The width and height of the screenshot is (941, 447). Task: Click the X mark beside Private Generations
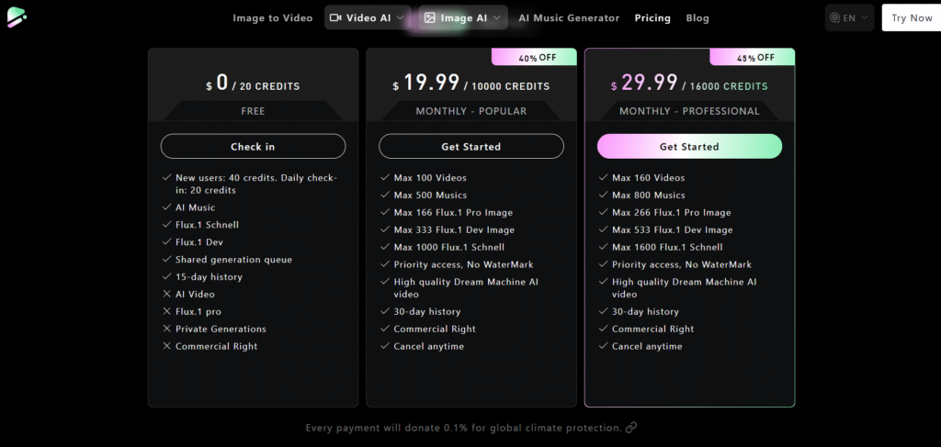coord(167,329)
